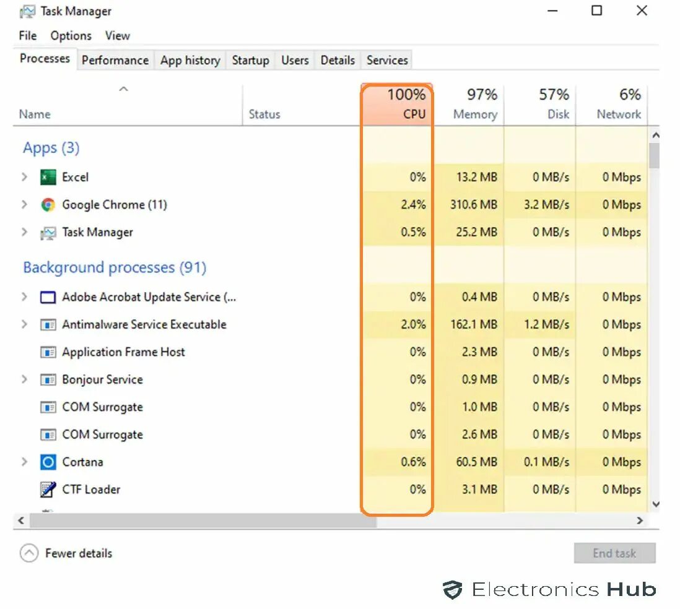Expand the Google Chrome process group
The height and width of the screenshot is (609, 680).
click(24, 205)
